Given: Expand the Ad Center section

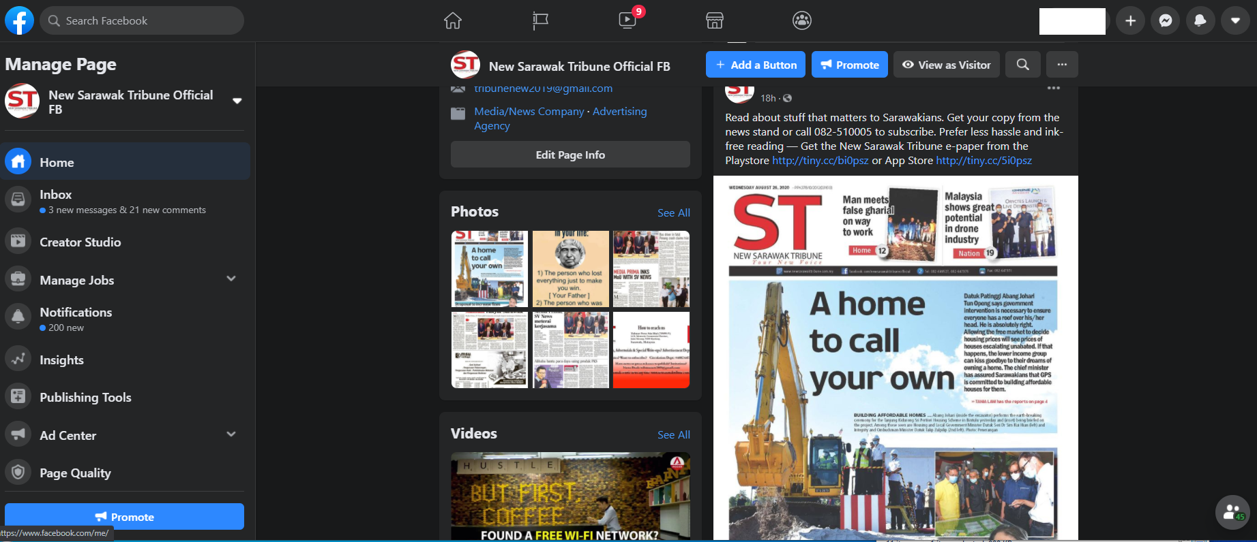Looking at the screenshot, I should (231, 434).
